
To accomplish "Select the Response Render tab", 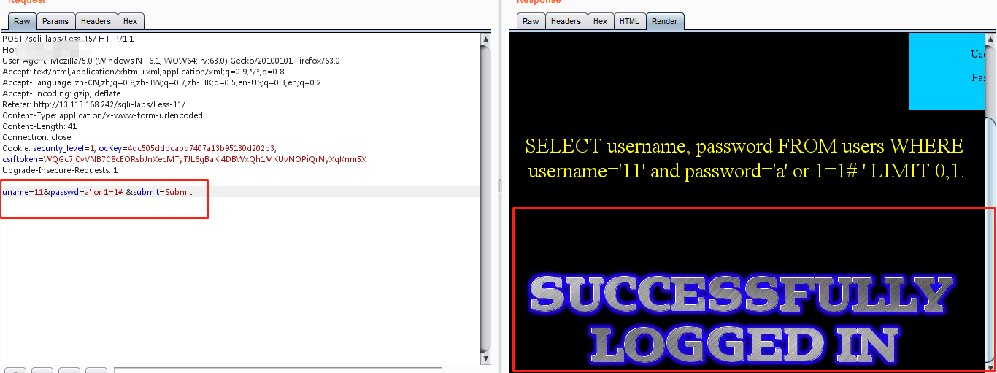I will point(664,21).
